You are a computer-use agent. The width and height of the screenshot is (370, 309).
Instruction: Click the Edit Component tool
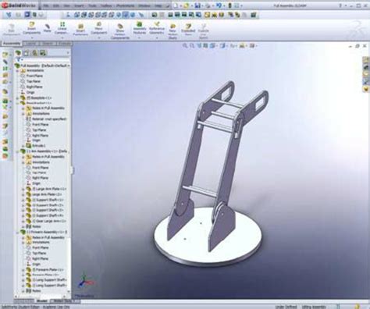pos(12,30)
